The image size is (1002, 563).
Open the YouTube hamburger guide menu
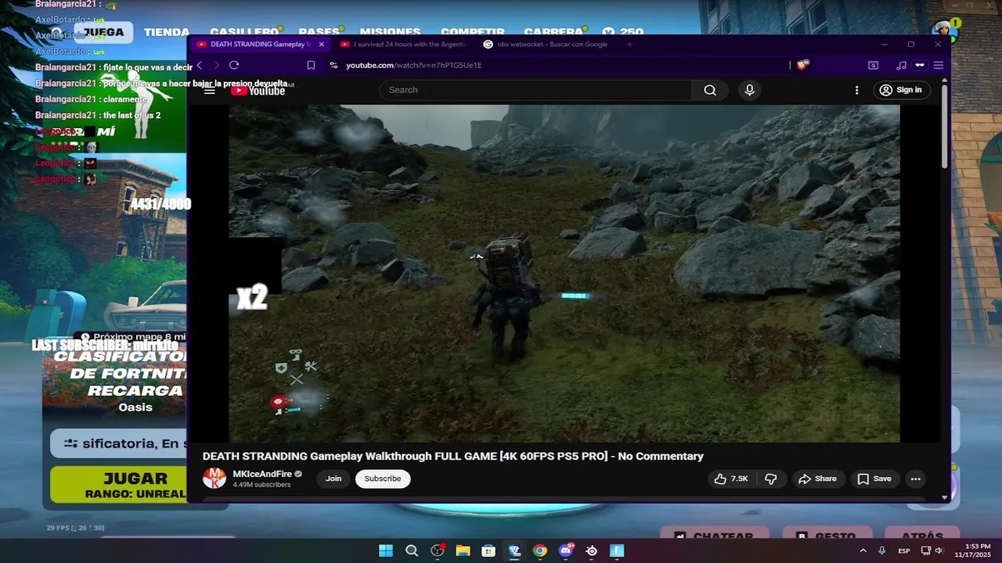click(210, 91)
